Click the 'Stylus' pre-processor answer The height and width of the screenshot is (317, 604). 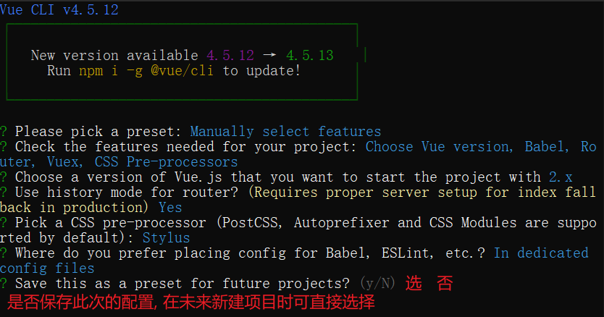166,238
